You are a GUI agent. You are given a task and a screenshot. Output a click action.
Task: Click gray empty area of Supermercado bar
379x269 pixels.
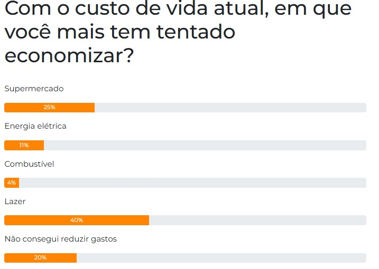(x=230, y=108)
